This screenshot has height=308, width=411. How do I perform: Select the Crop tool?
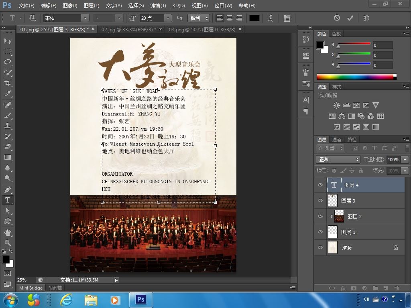tap(8, 83)
